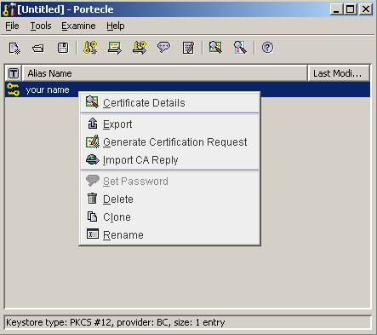Click the Portecle app icon in title bar
Image resolution: width=377 pixels, height=335 pixels.
point(9,9)
